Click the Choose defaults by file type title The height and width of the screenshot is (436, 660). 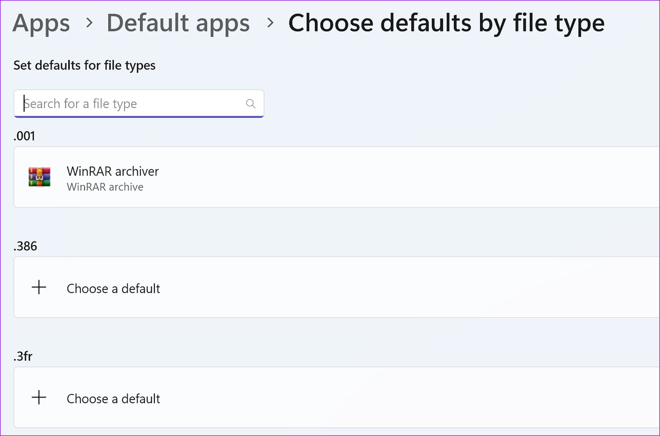[x=446, y=23]
